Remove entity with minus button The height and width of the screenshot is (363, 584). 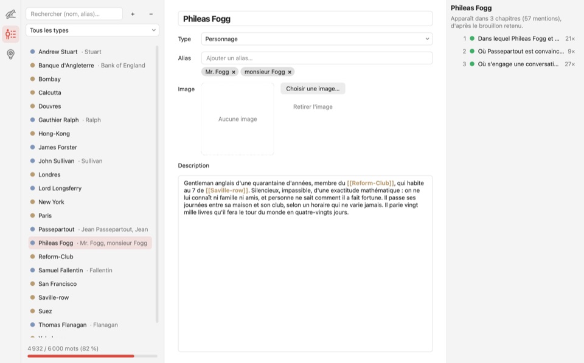tap(151, 14)
